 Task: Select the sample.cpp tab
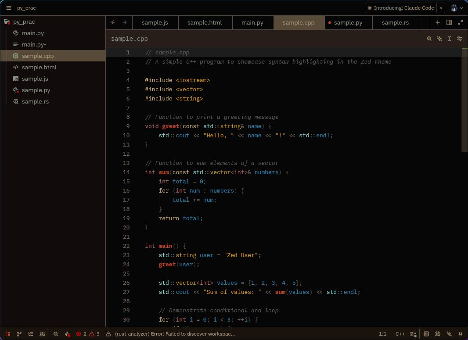pyautogui.click(x=299, y=23)
